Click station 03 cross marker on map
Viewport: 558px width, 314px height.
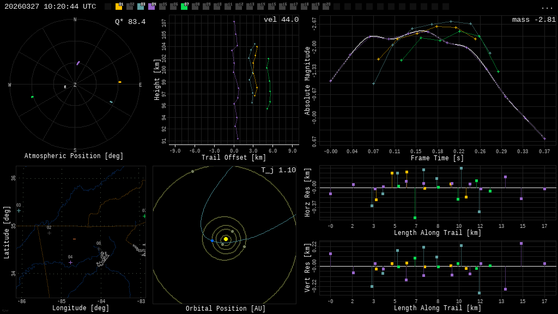pyautogui.click(x=19, y=210)
